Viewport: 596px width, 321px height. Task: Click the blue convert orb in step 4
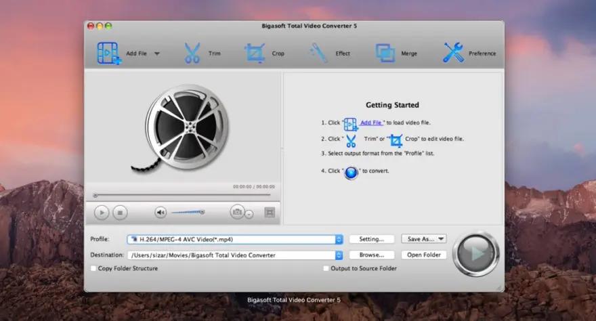pos(352,173)
